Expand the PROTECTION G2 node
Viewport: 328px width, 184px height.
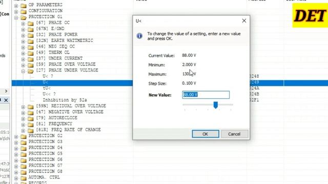16,137
